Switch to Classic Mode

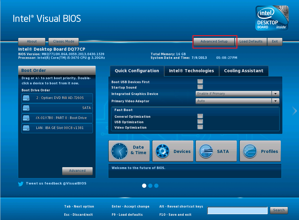[63, 42]
